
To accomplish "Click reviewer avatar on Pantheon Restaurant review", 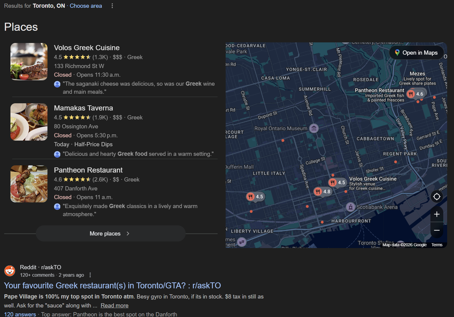I will point(57,207).
